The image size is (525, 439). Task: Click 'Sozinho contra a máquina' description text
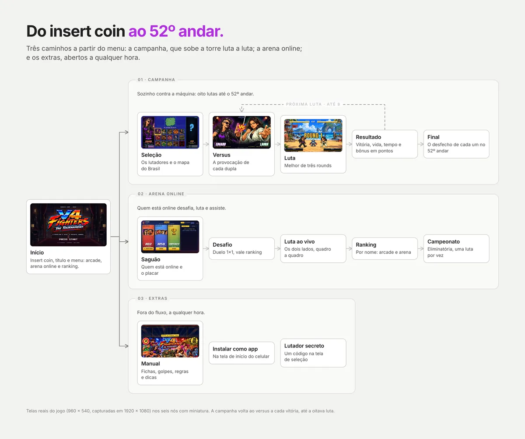point(196,94)
